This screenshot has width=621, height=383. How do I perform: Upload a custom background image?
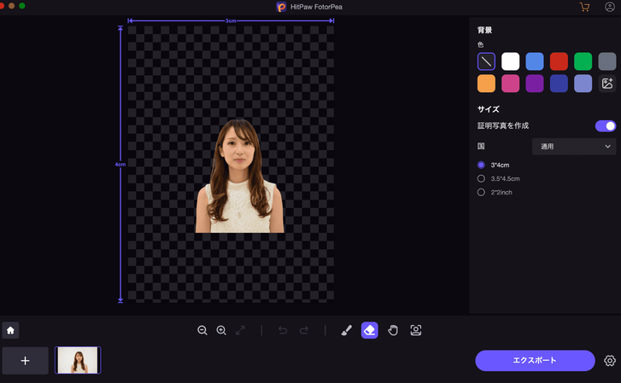(607, 84)
